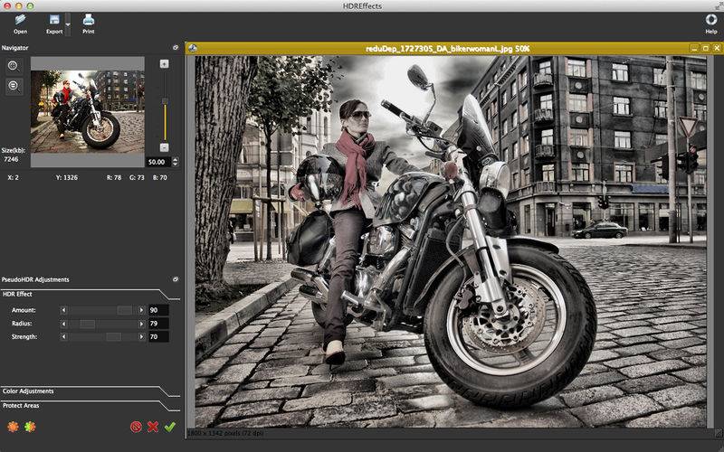This screenshot has width=724, height=452.
Task: Detach the Navigator panel
Action: (x=175, y=47)
